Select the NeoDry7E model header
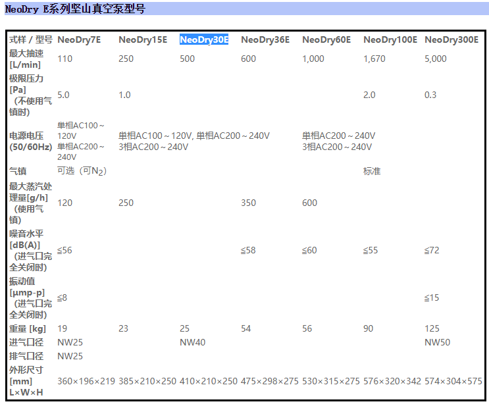 coord(79,39)
